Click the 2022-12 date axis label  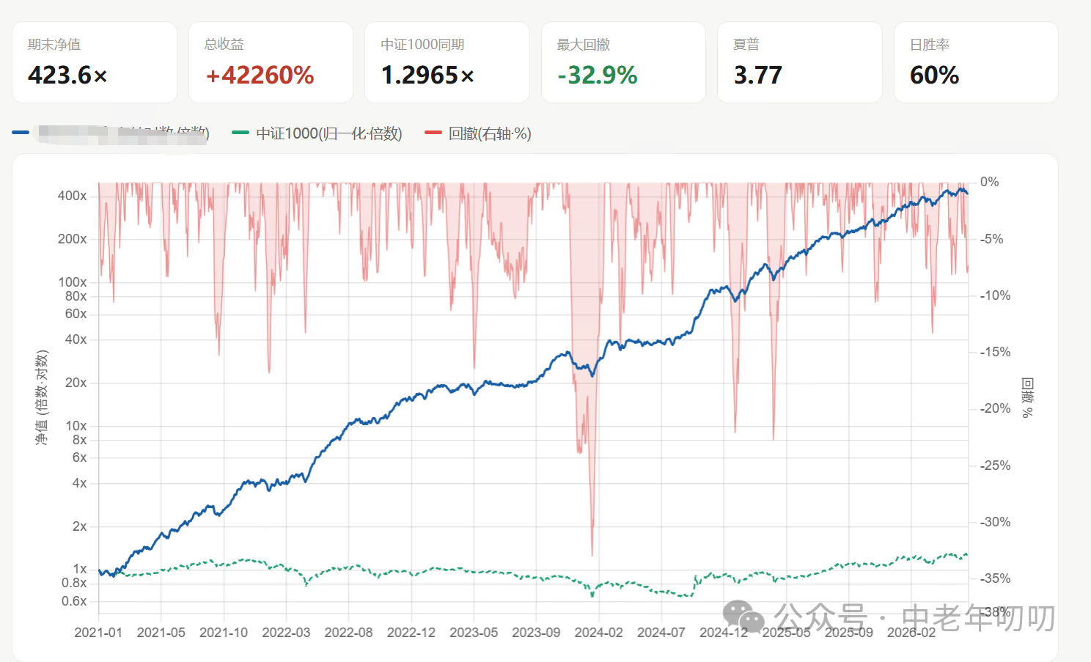[411, 633]
